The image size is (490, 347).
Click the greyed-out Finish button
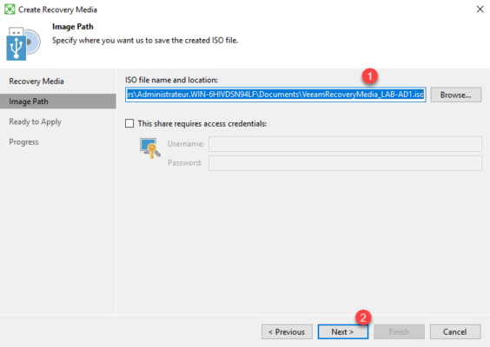399,331
